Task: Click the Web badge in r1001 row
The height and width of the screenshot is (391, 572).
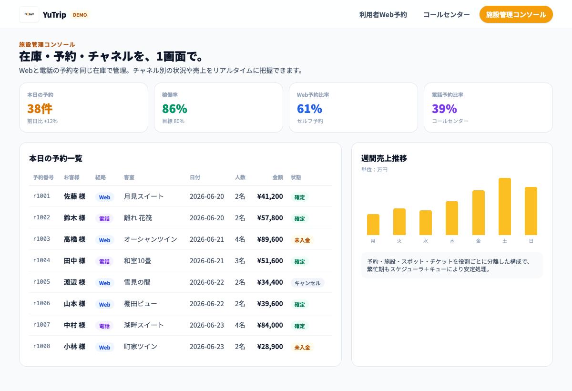Action: tap(104, 197)
